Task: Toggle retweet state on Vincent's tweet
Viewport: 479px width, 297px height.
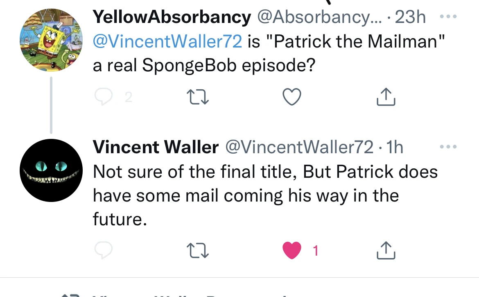Action: click(x=197, y=250)
